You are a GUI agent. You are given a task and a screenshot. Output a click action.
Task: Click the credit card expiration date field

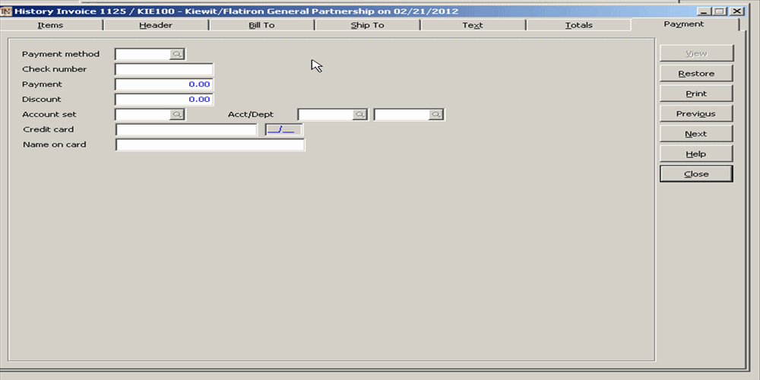point(283,130)
